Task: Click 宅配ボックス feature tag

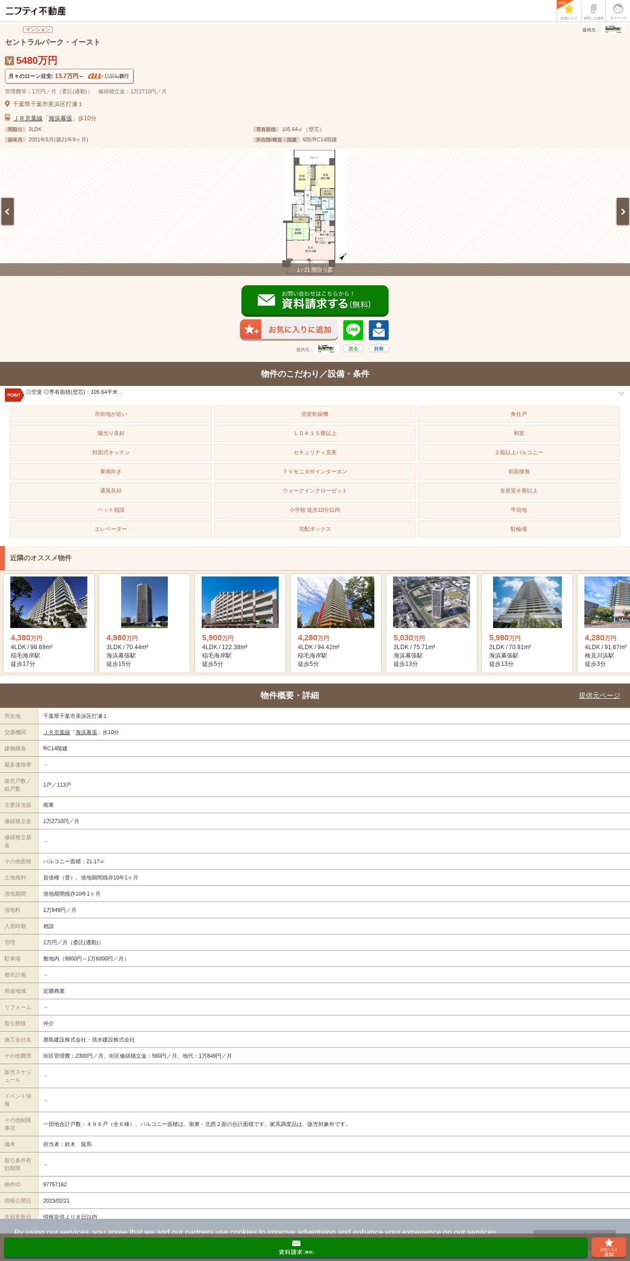Action: click(315, 529)
